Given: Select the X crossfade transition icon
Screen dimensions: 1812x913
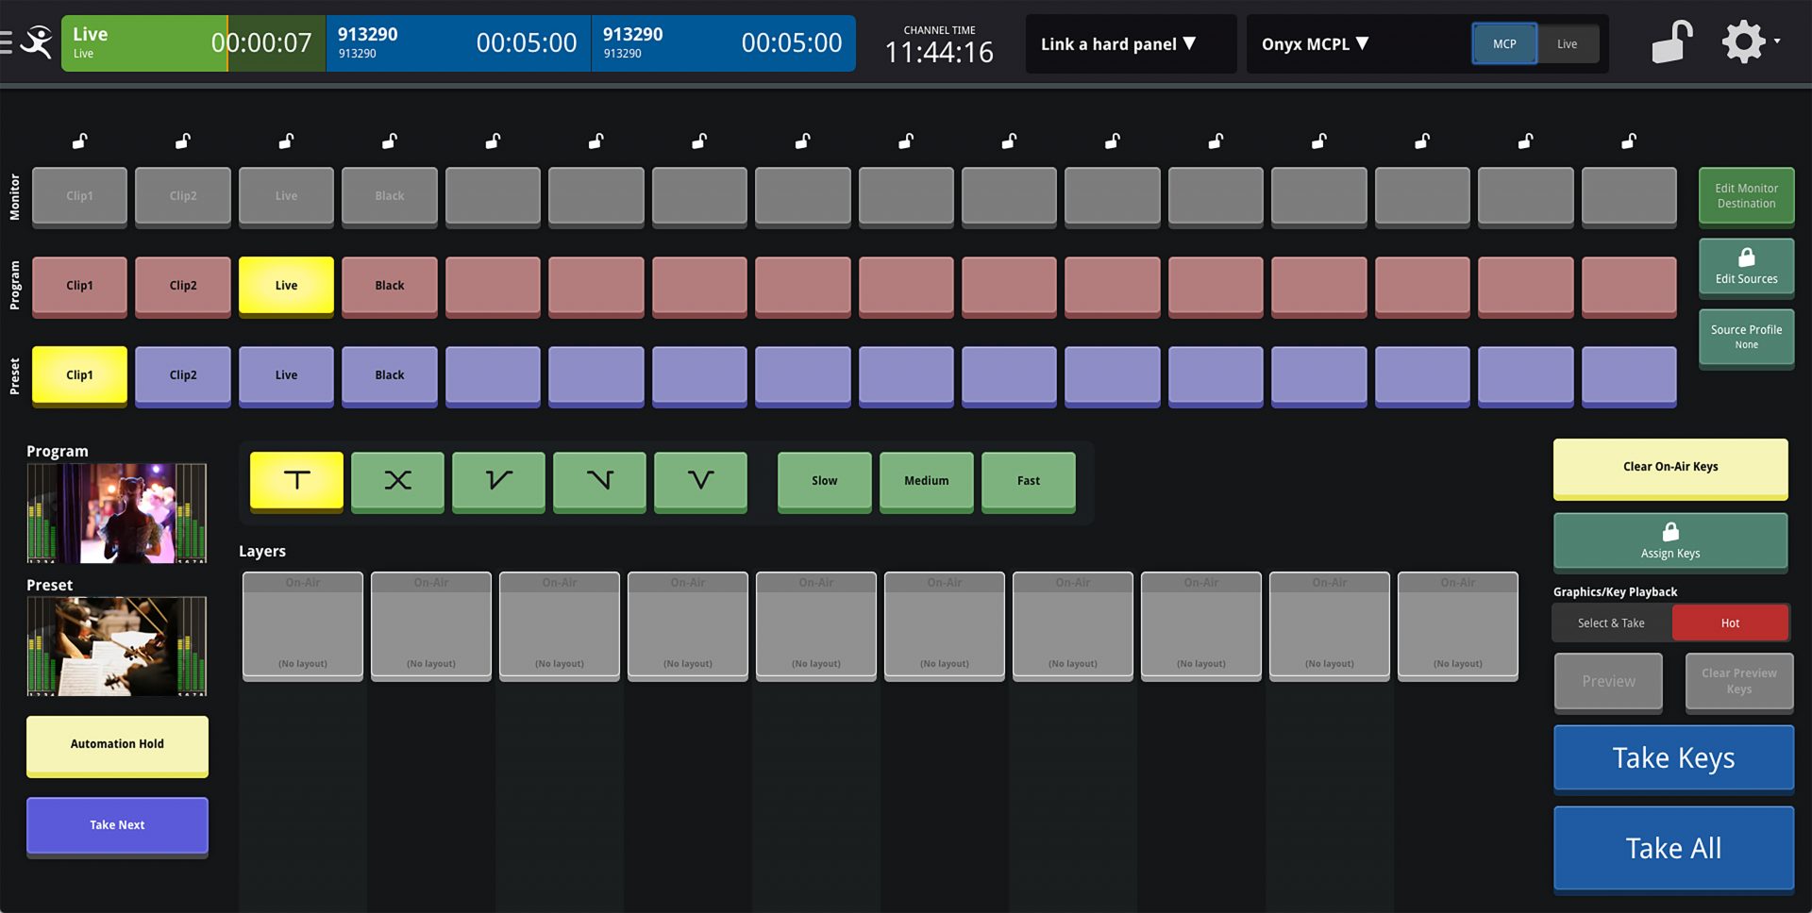Looking at the screenshot, I should pos(397,481).
